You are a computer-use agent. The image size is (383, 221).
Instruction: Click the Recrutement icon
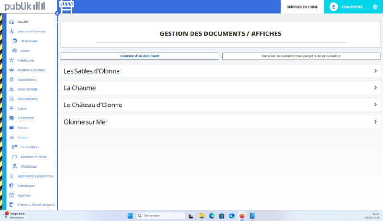tap(11, 89)
